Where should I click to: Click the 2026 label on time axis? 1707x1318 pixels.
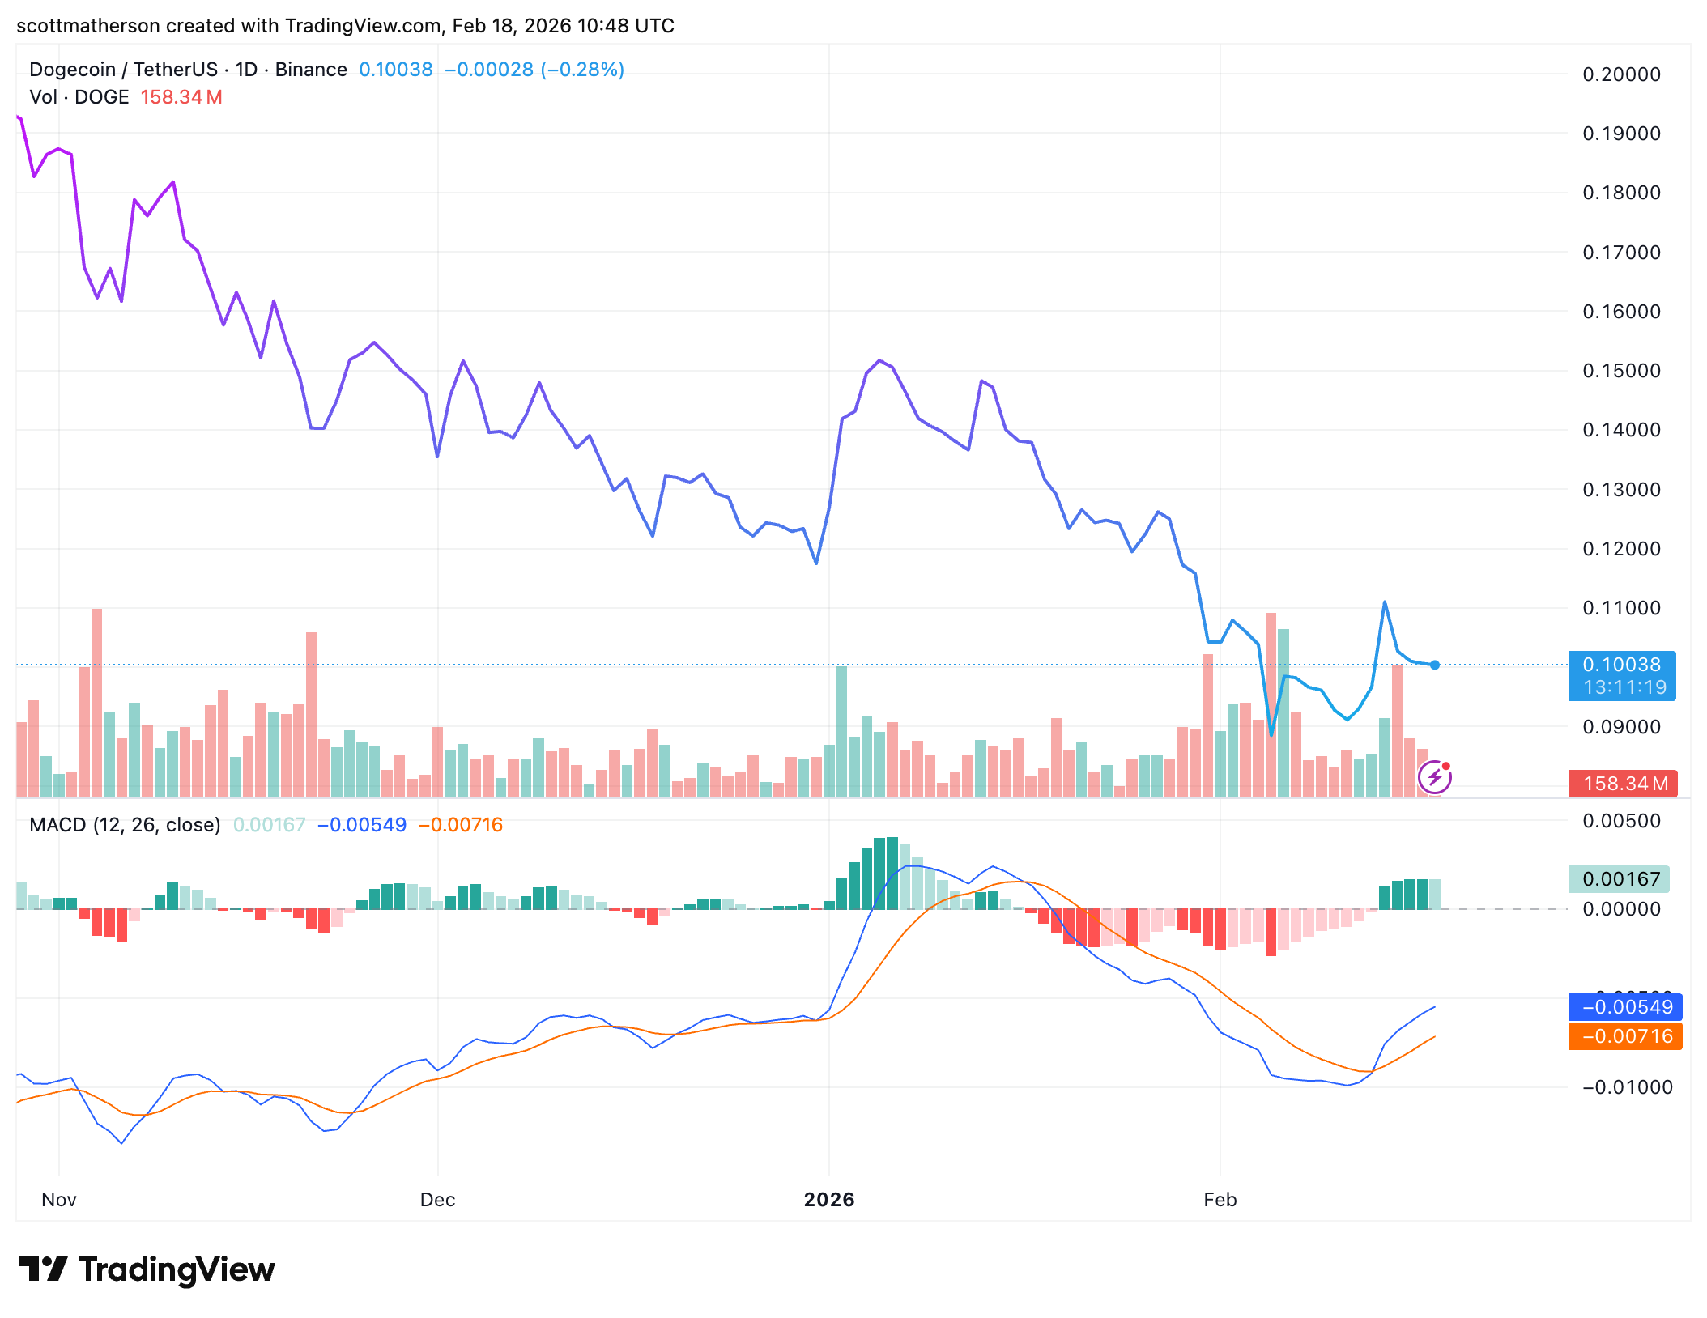tap(828, 1200)
